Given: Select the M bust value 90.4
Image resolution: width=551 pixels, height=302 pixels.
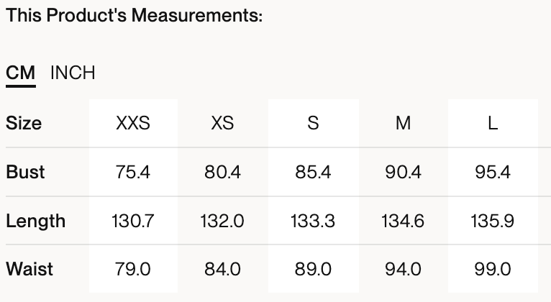Looking at the screenshot, I should 403,172.
